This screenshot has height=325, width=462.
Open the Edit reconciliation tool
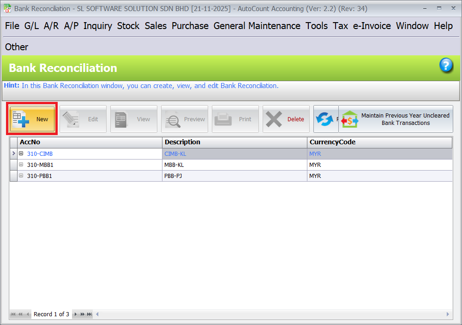coord(83,118)
